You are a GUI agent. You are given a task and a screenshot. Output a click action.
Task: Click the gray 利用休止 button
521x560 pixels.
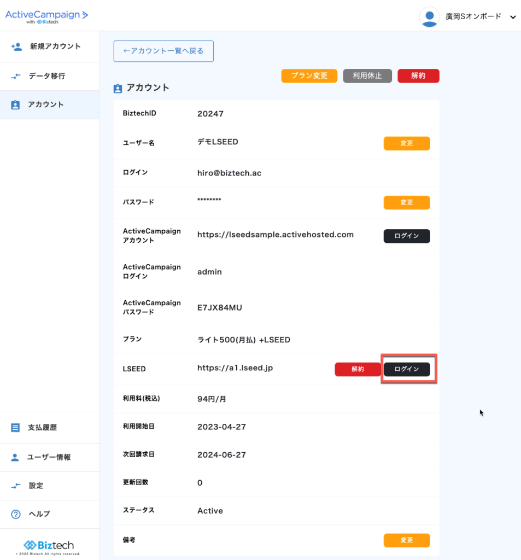[367, 76]
